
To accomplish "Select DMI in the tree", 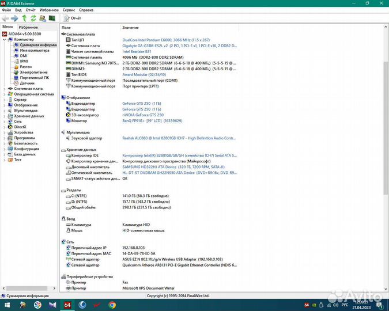I will (x=24, y=56).
